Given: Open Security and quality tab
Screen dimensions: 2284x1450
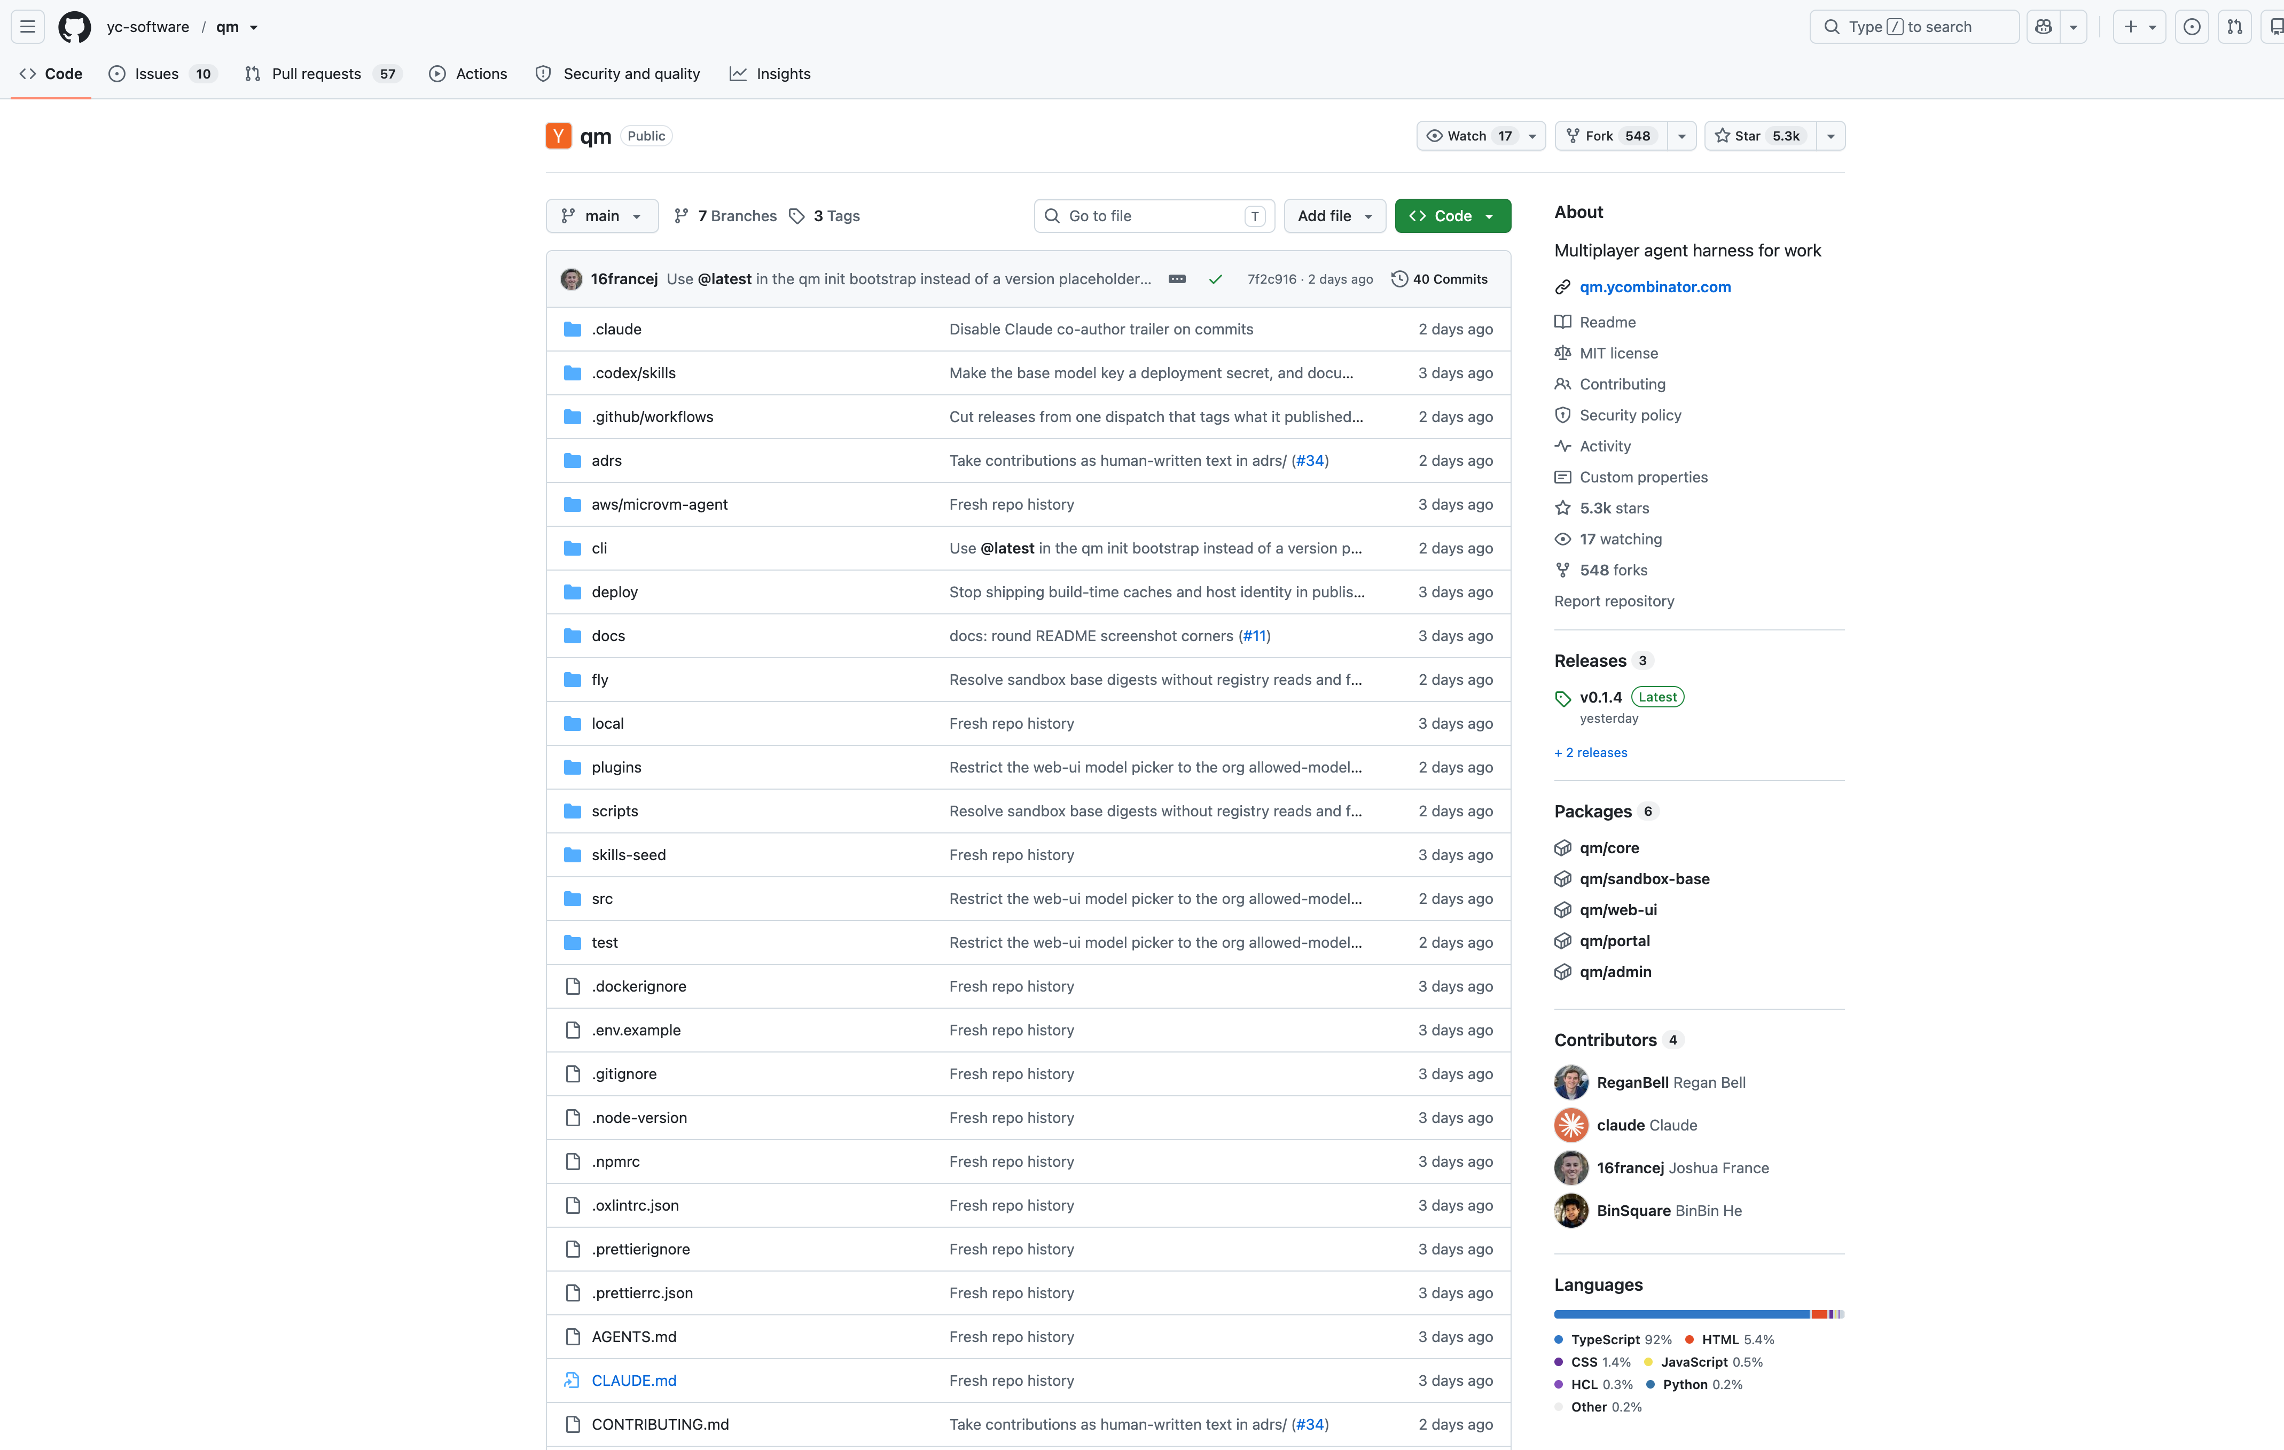Looking at the screenshot, I should 617,74.
